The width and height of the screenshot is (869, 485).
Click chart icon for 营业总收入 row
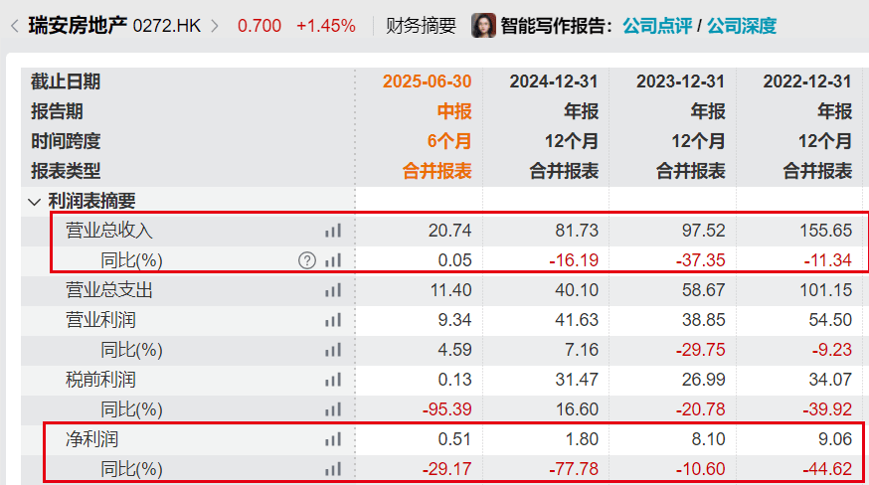[332, 231]
